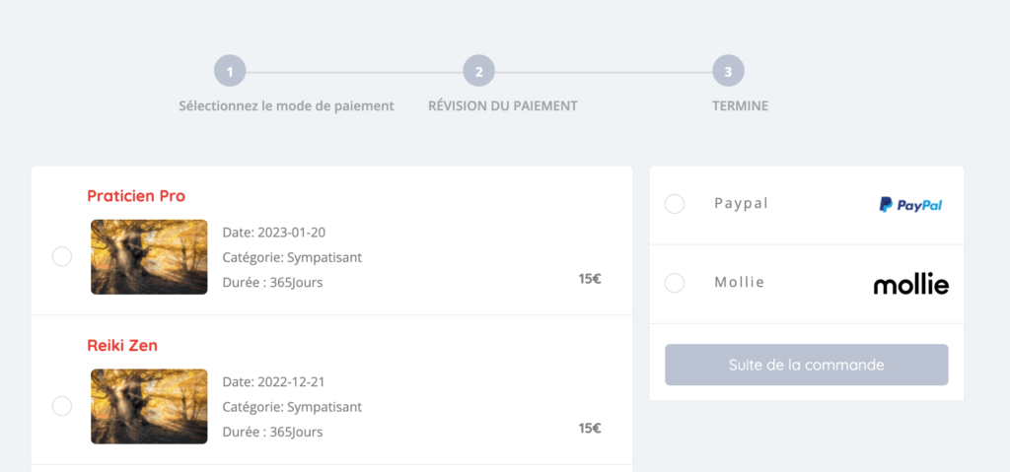Screen dimensions: 1010x472
Task: Click step 2 circle in progress bar
Action: pos(478,71)
